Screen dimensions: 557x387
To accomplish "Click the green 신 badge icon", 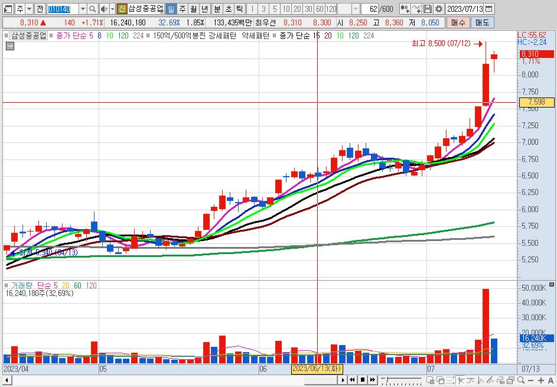I will click(x=122, y=9).
